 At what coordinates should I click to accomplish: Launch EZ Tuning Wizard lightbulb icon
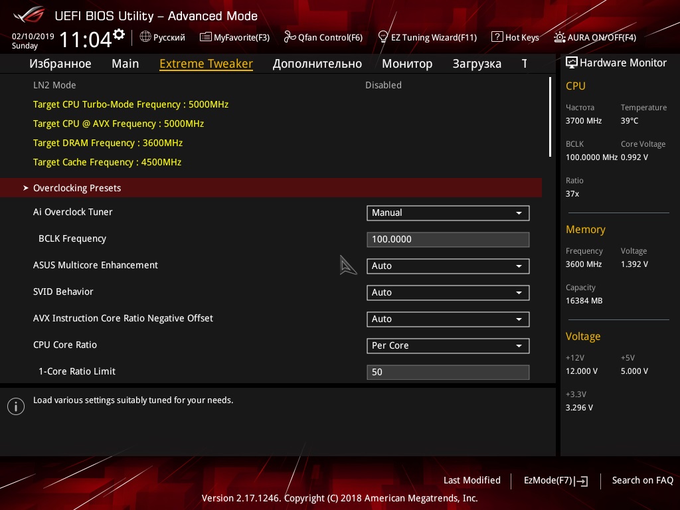(383, 37)
